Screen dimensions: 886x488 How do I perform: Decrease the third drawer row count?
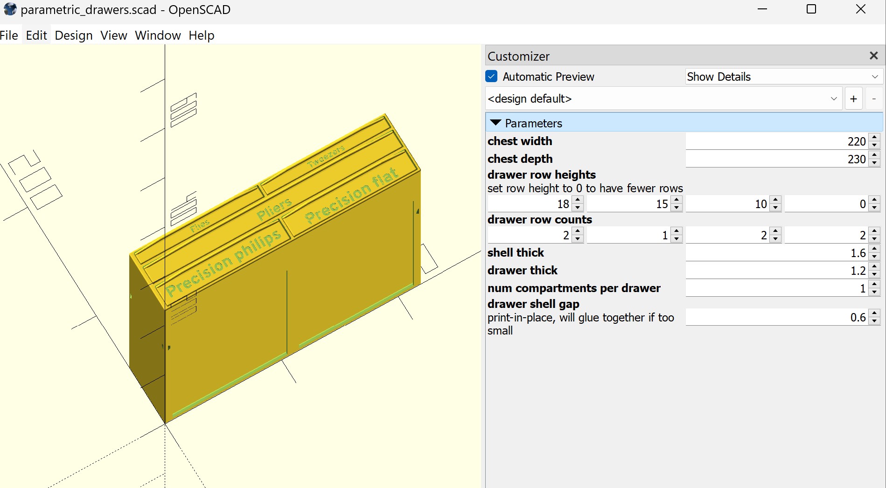tap(775, 239)
